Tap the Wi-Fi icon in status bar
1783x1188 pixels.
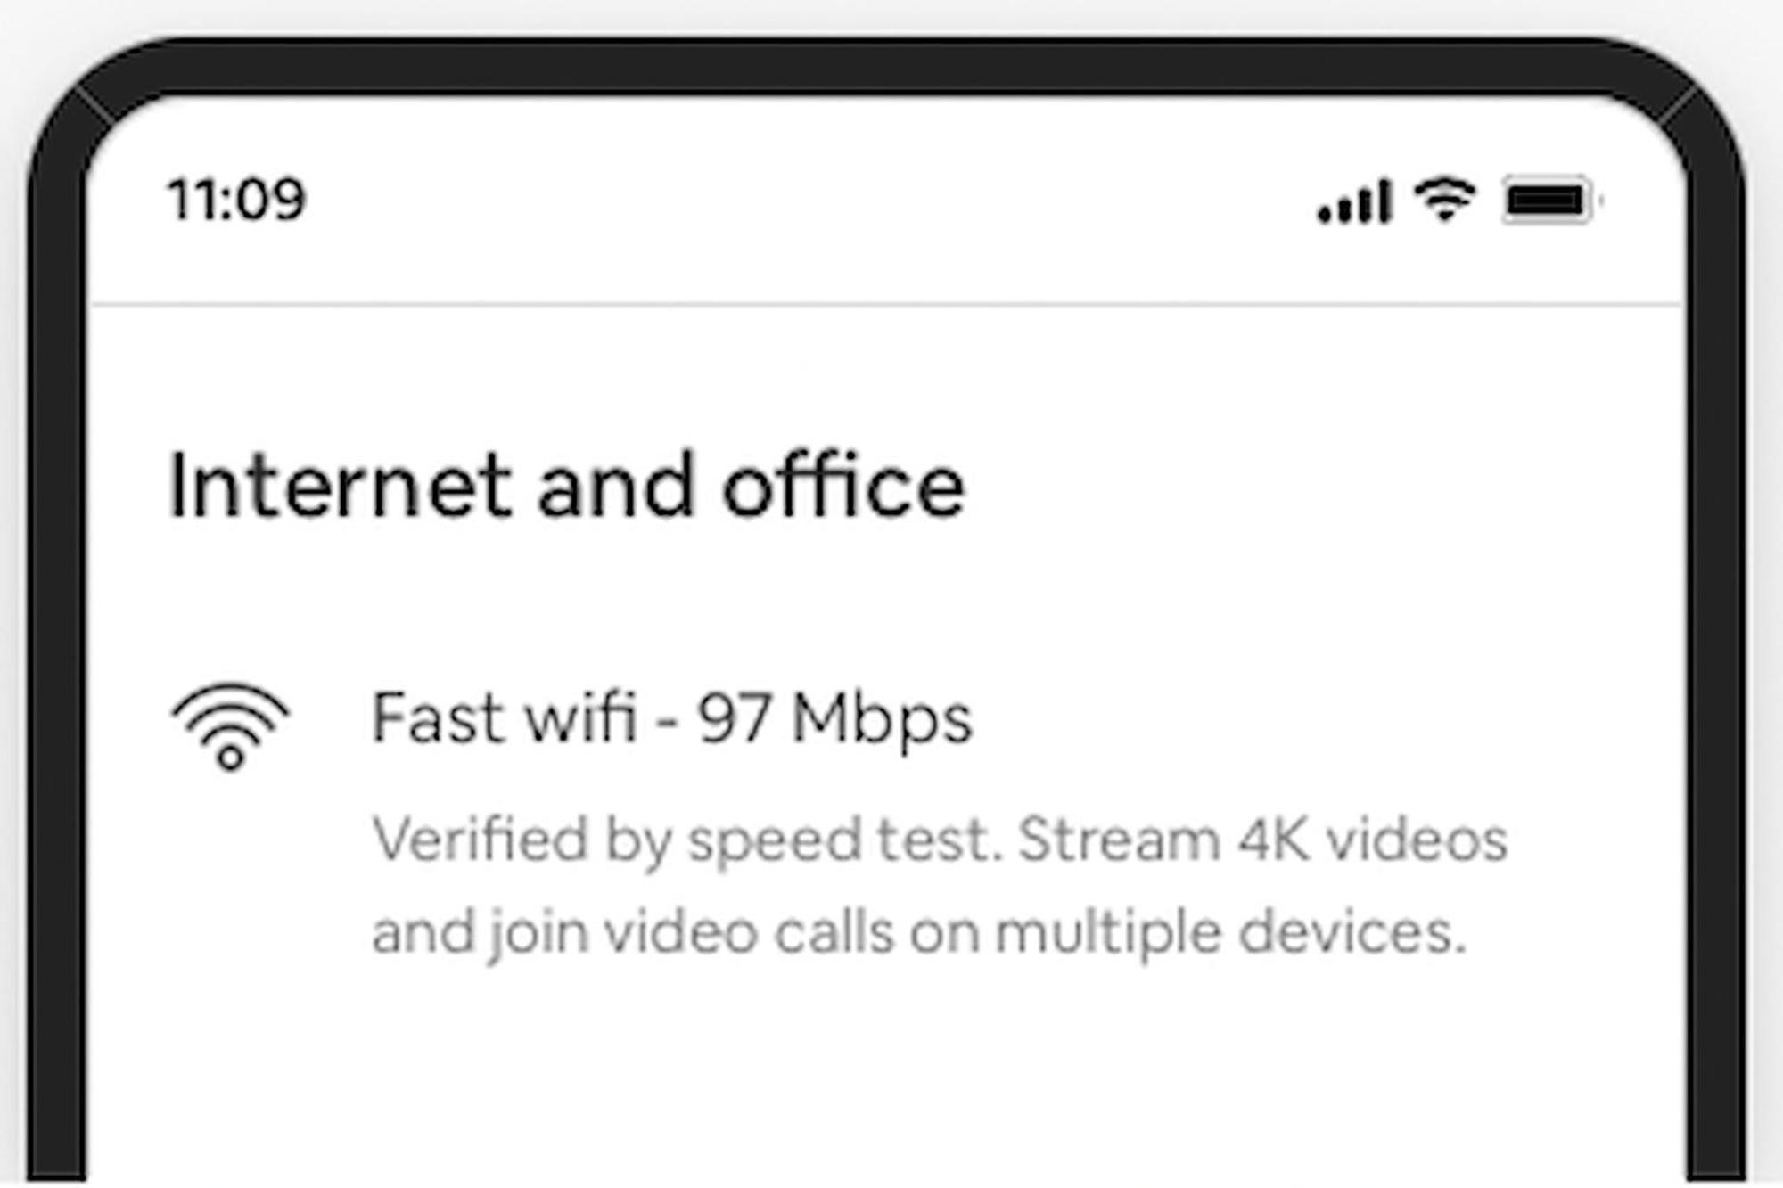coord(1445,199)
